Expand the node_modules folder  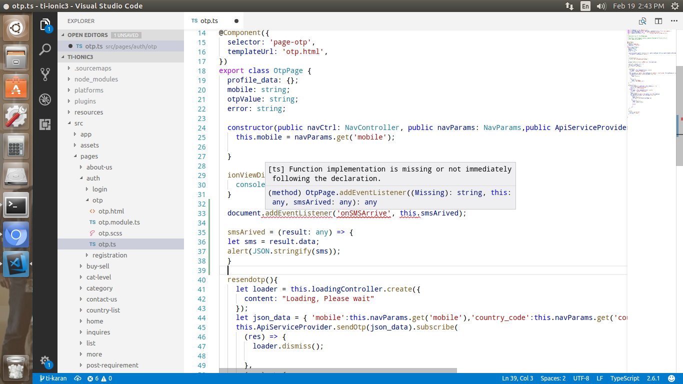96,79
